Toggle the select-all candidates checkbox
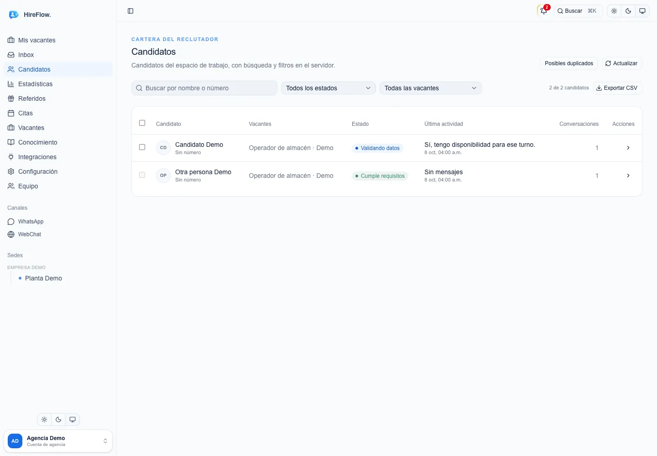 tap(142, 123)
